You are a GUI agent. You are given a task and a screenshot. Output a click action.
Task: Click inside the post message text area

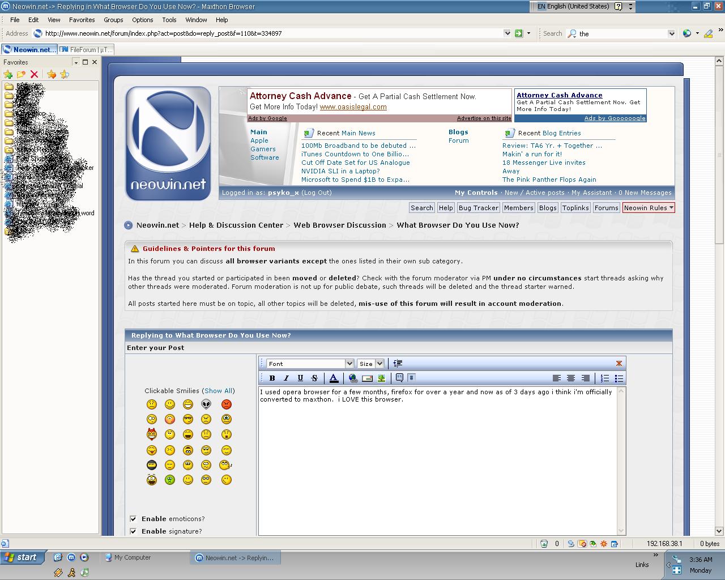[x=437, y=459]
